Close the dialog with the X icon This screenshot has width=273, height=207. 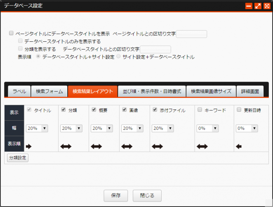(267, 6)
